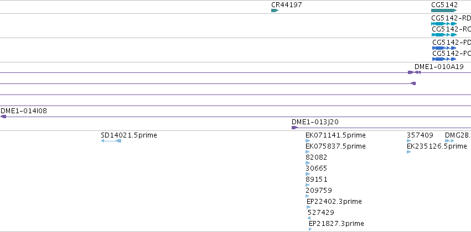Screen dimensions: 471x232
Task: Select the CG5142-PD protein glyph
Action: pyautogui.click(x=444, y=48)
